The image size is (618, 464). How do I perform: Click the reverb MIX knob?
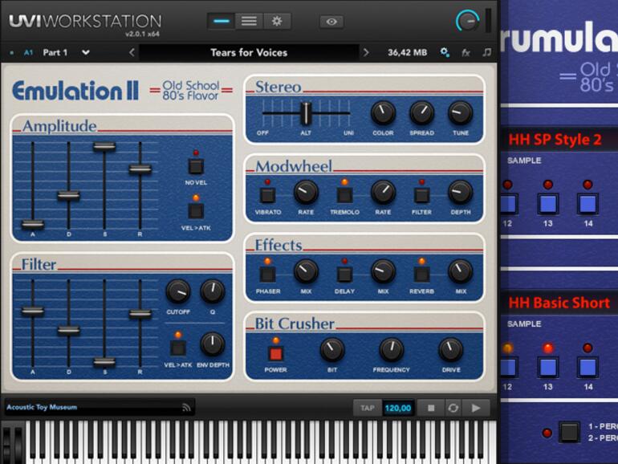(460, 271)
